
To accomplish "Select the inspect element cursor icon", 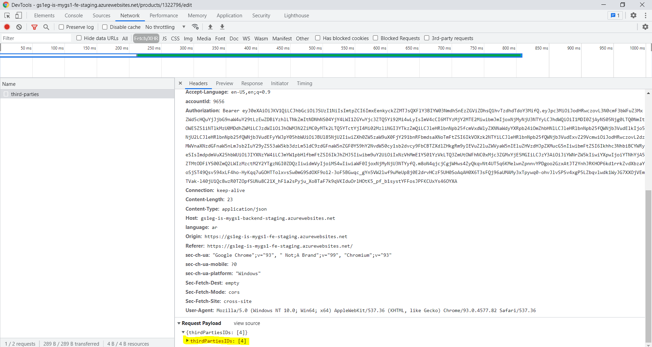I will coord(7,15).
